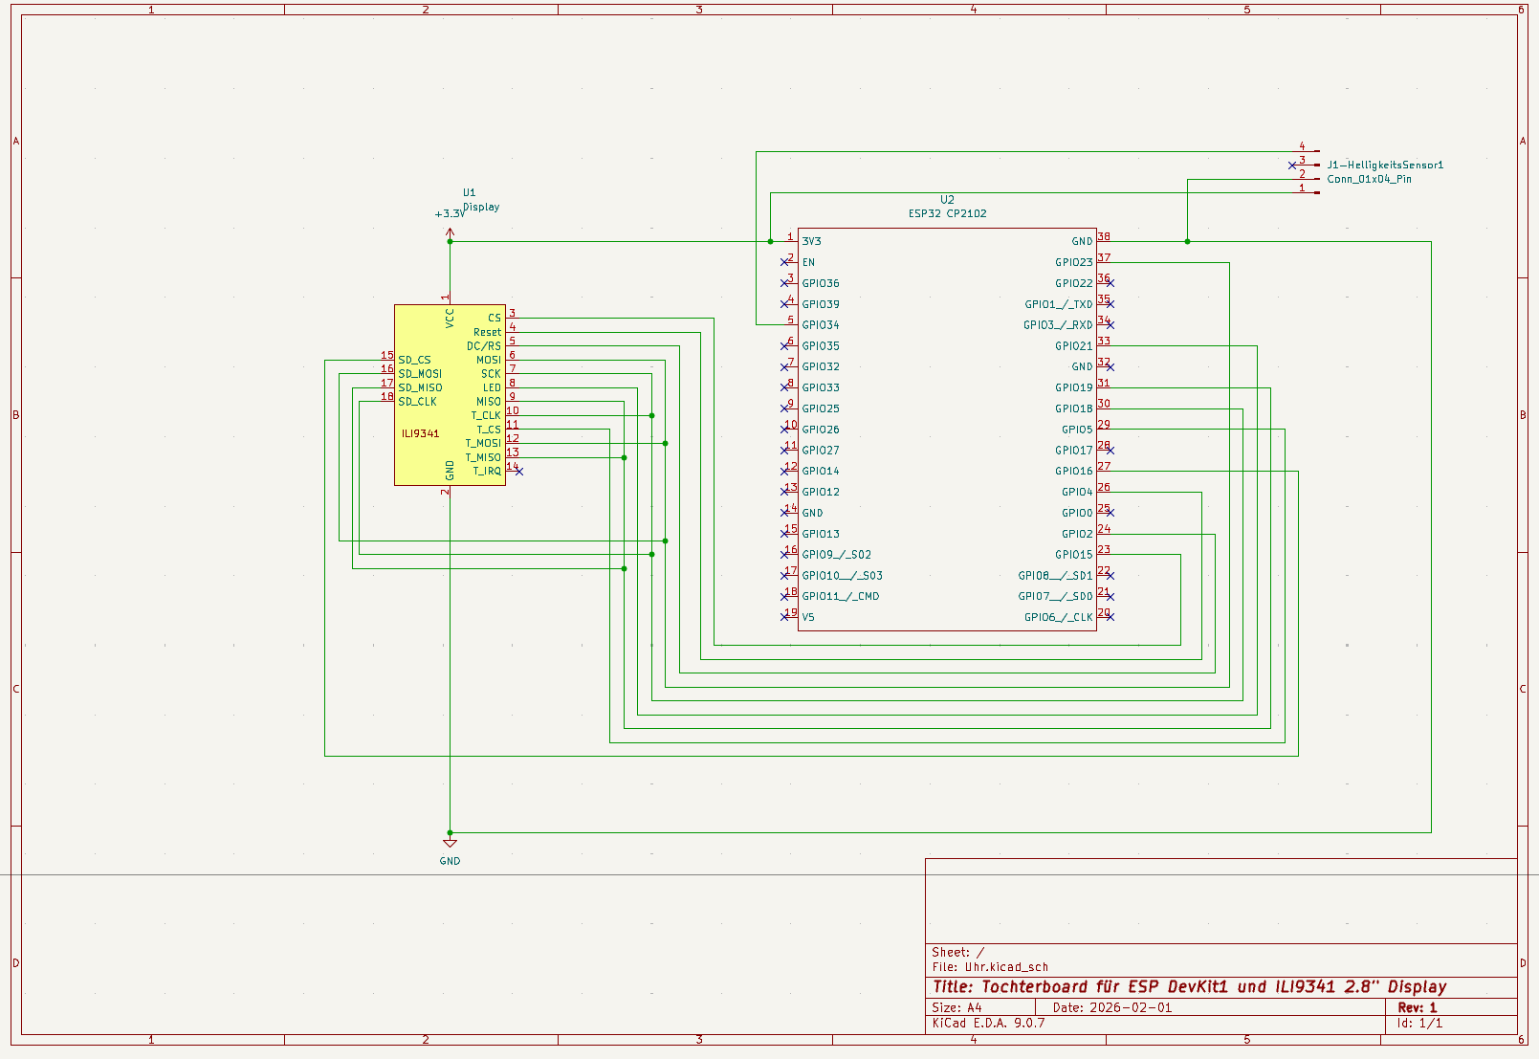Viewport: 1539px width, 1059px height.
Task: Select the junction dot on the GND pin 38 wire
Action: 1188,241
